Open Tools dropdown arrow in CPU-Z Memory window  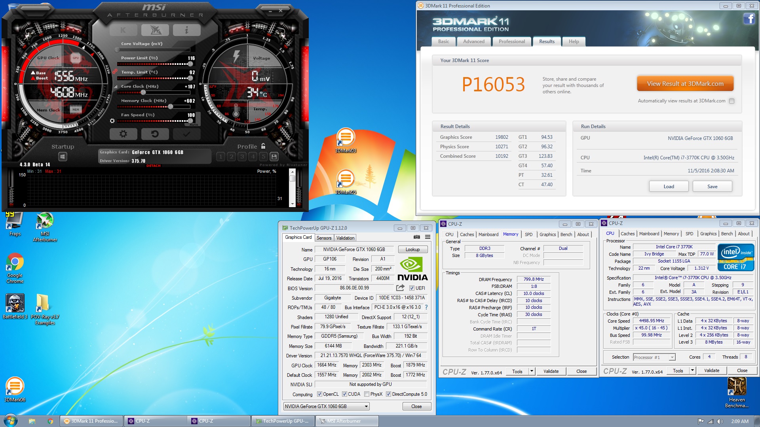(532, 371)
